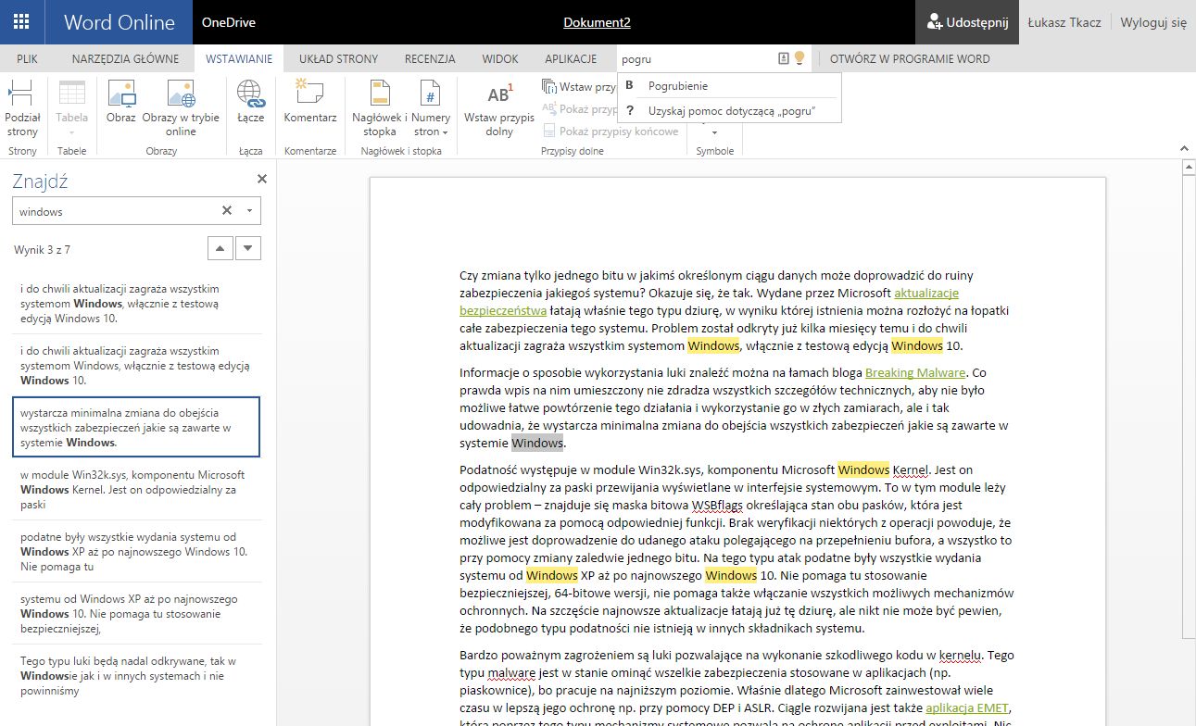Go to the next search result
The image size is (1196, 726).
[x=248, y=248]
